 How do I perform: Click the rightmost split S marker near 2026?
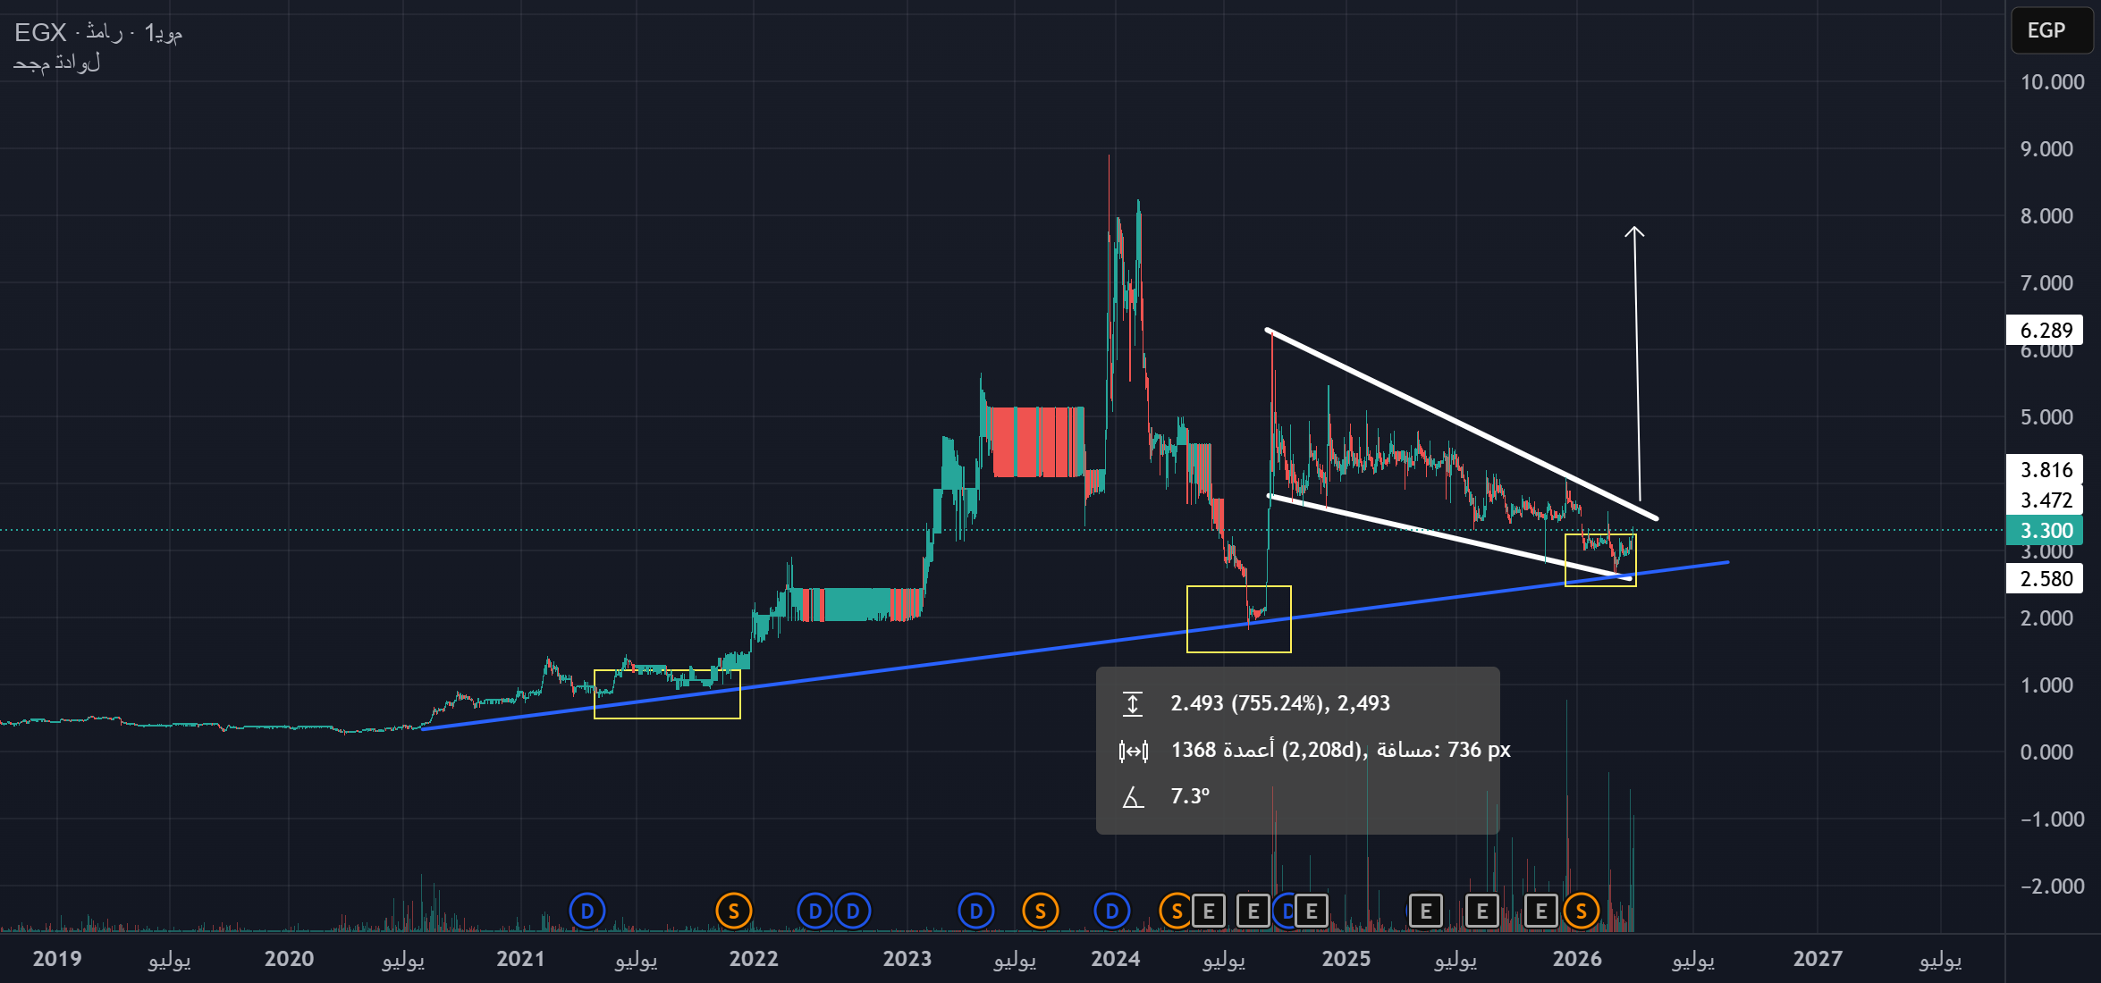[1581, 912]
